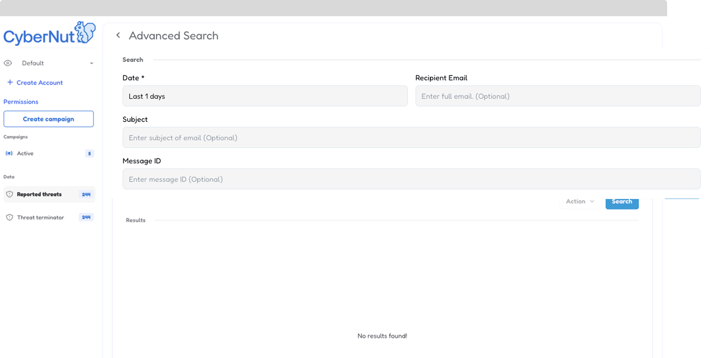Open the Create Account link
The image size is (710, 358).
[40, 83]
